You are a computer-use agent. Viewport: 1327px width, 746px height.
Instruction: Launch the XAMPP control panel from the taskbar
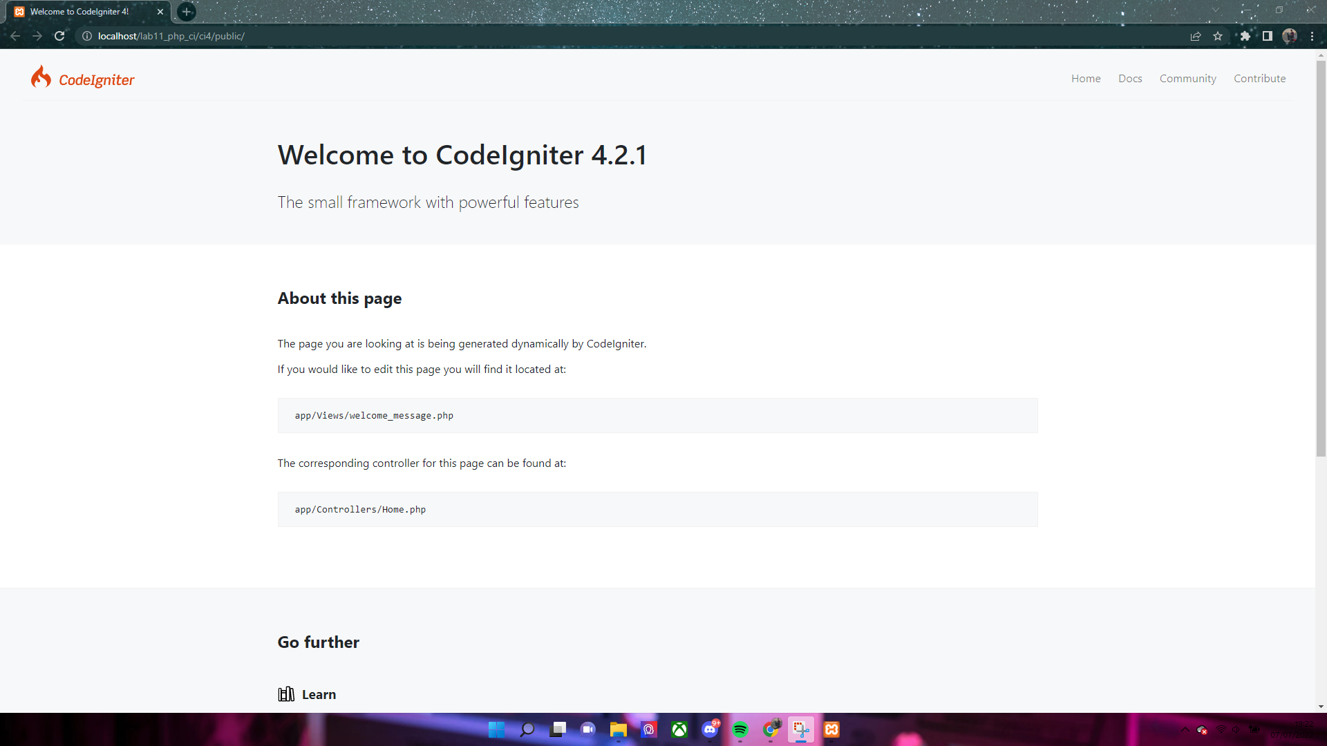tap(831, 729)
